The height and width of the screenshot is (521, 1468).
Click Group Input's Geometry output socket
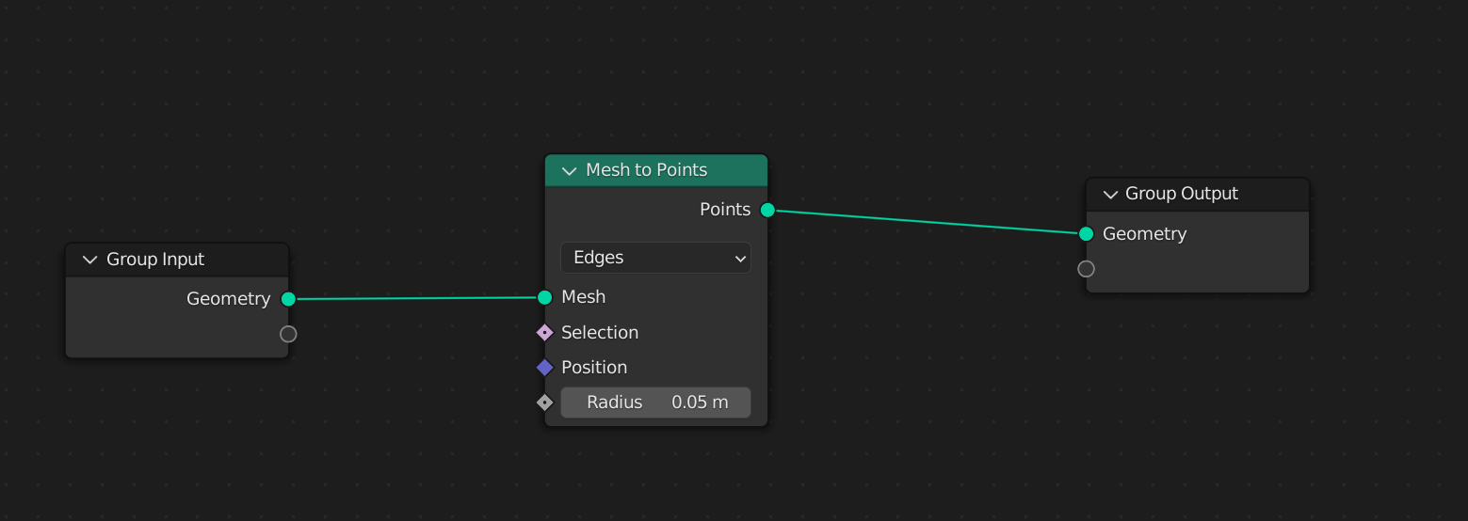288,299
